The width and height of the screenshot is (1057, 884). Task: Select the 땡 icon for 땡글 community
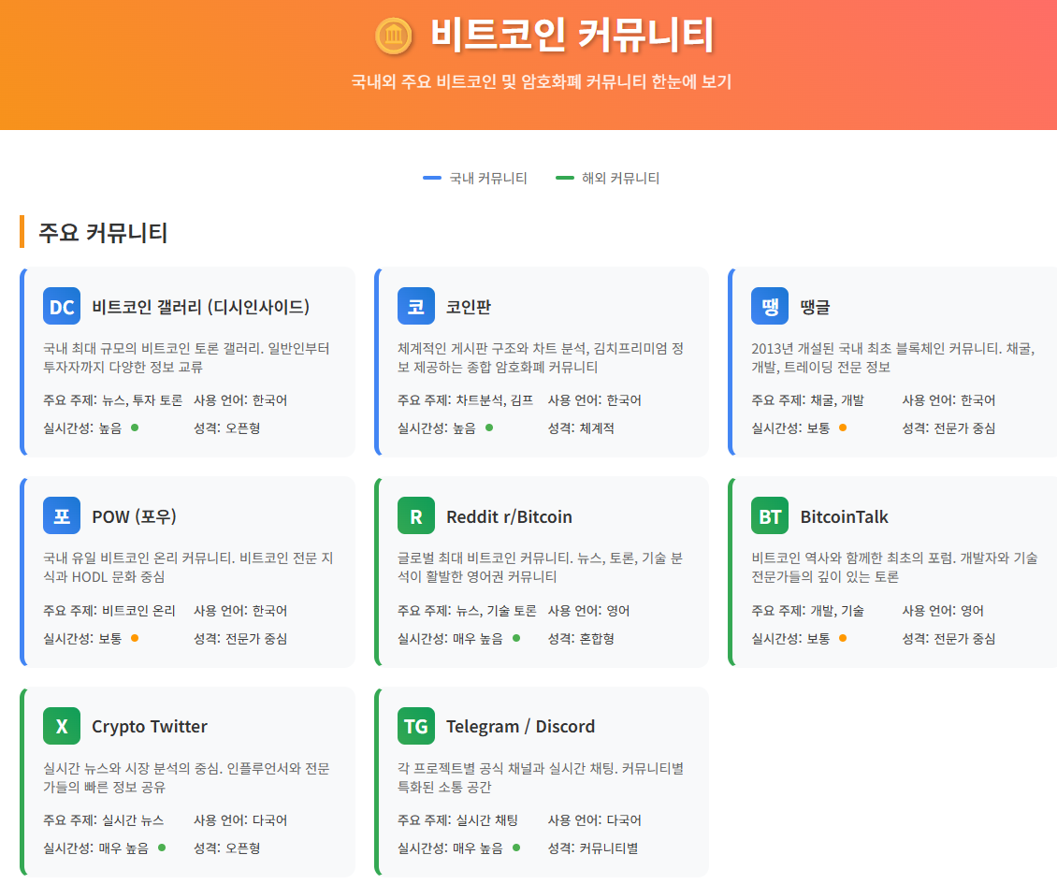click(769, 306)
